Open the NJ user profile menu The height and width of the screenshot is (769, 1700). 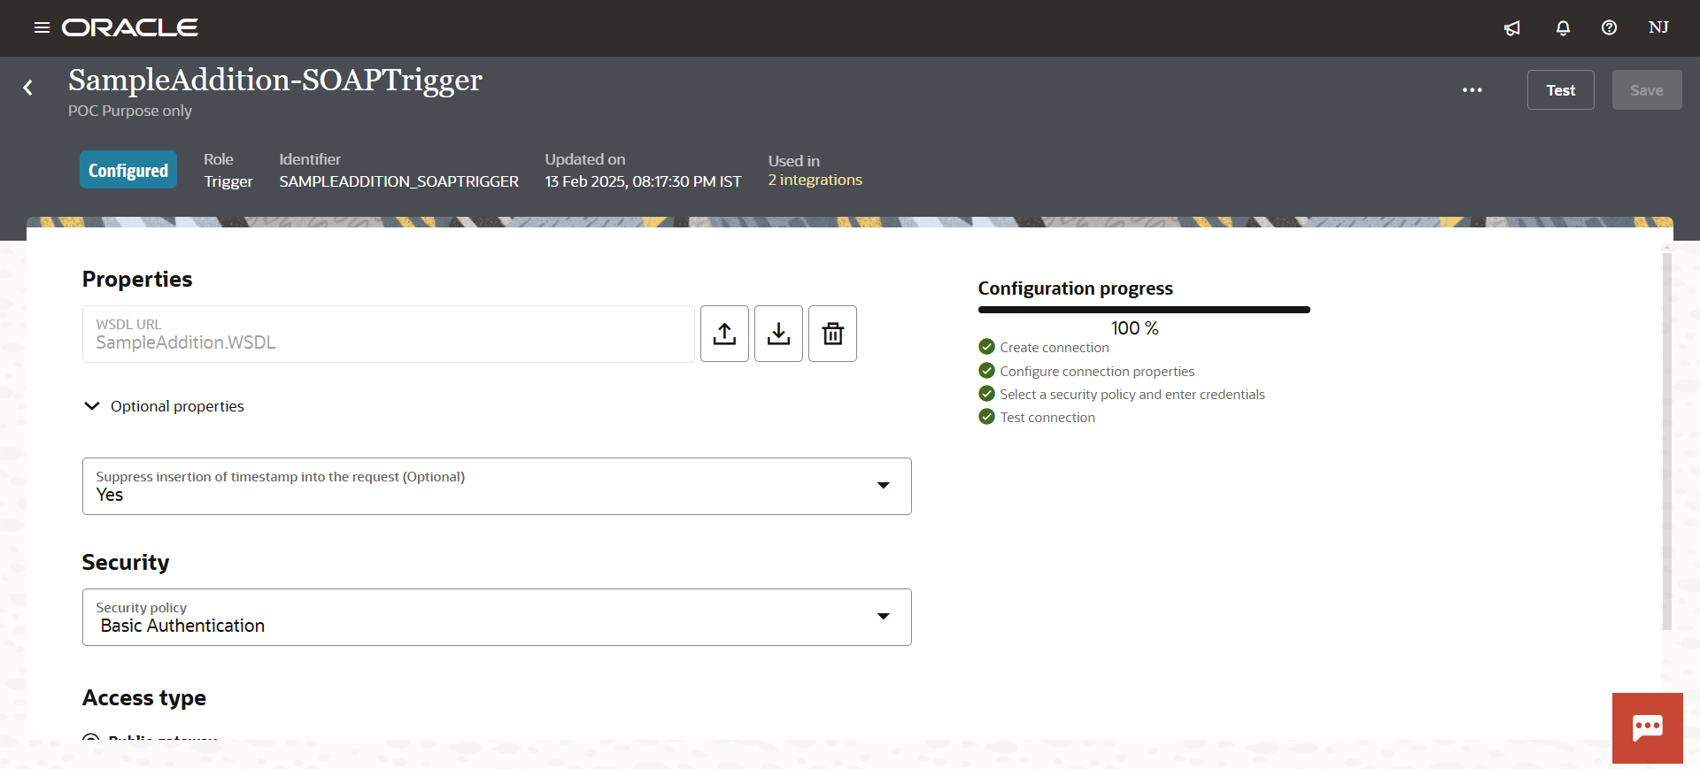click(x=1658, y=27)
